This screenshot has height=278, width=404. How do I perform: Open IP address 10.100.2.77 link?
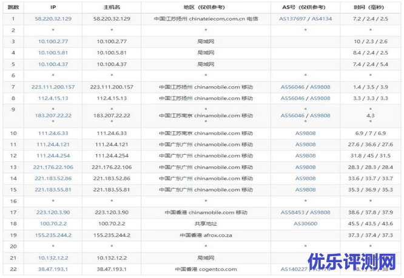[x=53, y=41]
